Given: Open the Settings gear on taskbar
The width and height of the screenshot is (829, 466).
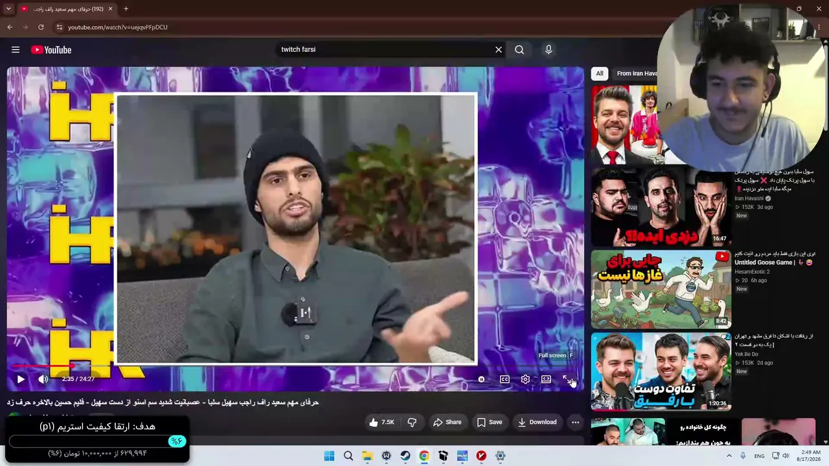Looking at the screenshot, I should pos(500,456).
